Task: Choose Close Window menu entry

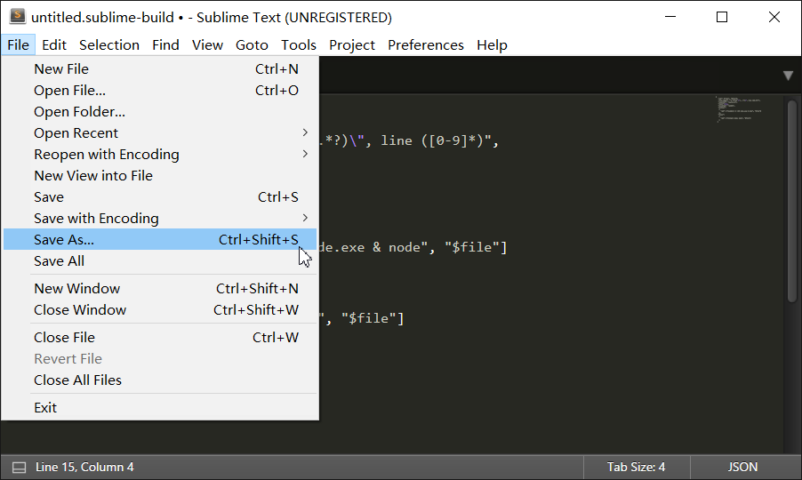Action: coord(160,309)
